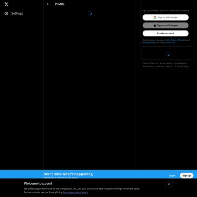Click the Settings label in sidebar
The image size is (197, 197).
[17, 13]
